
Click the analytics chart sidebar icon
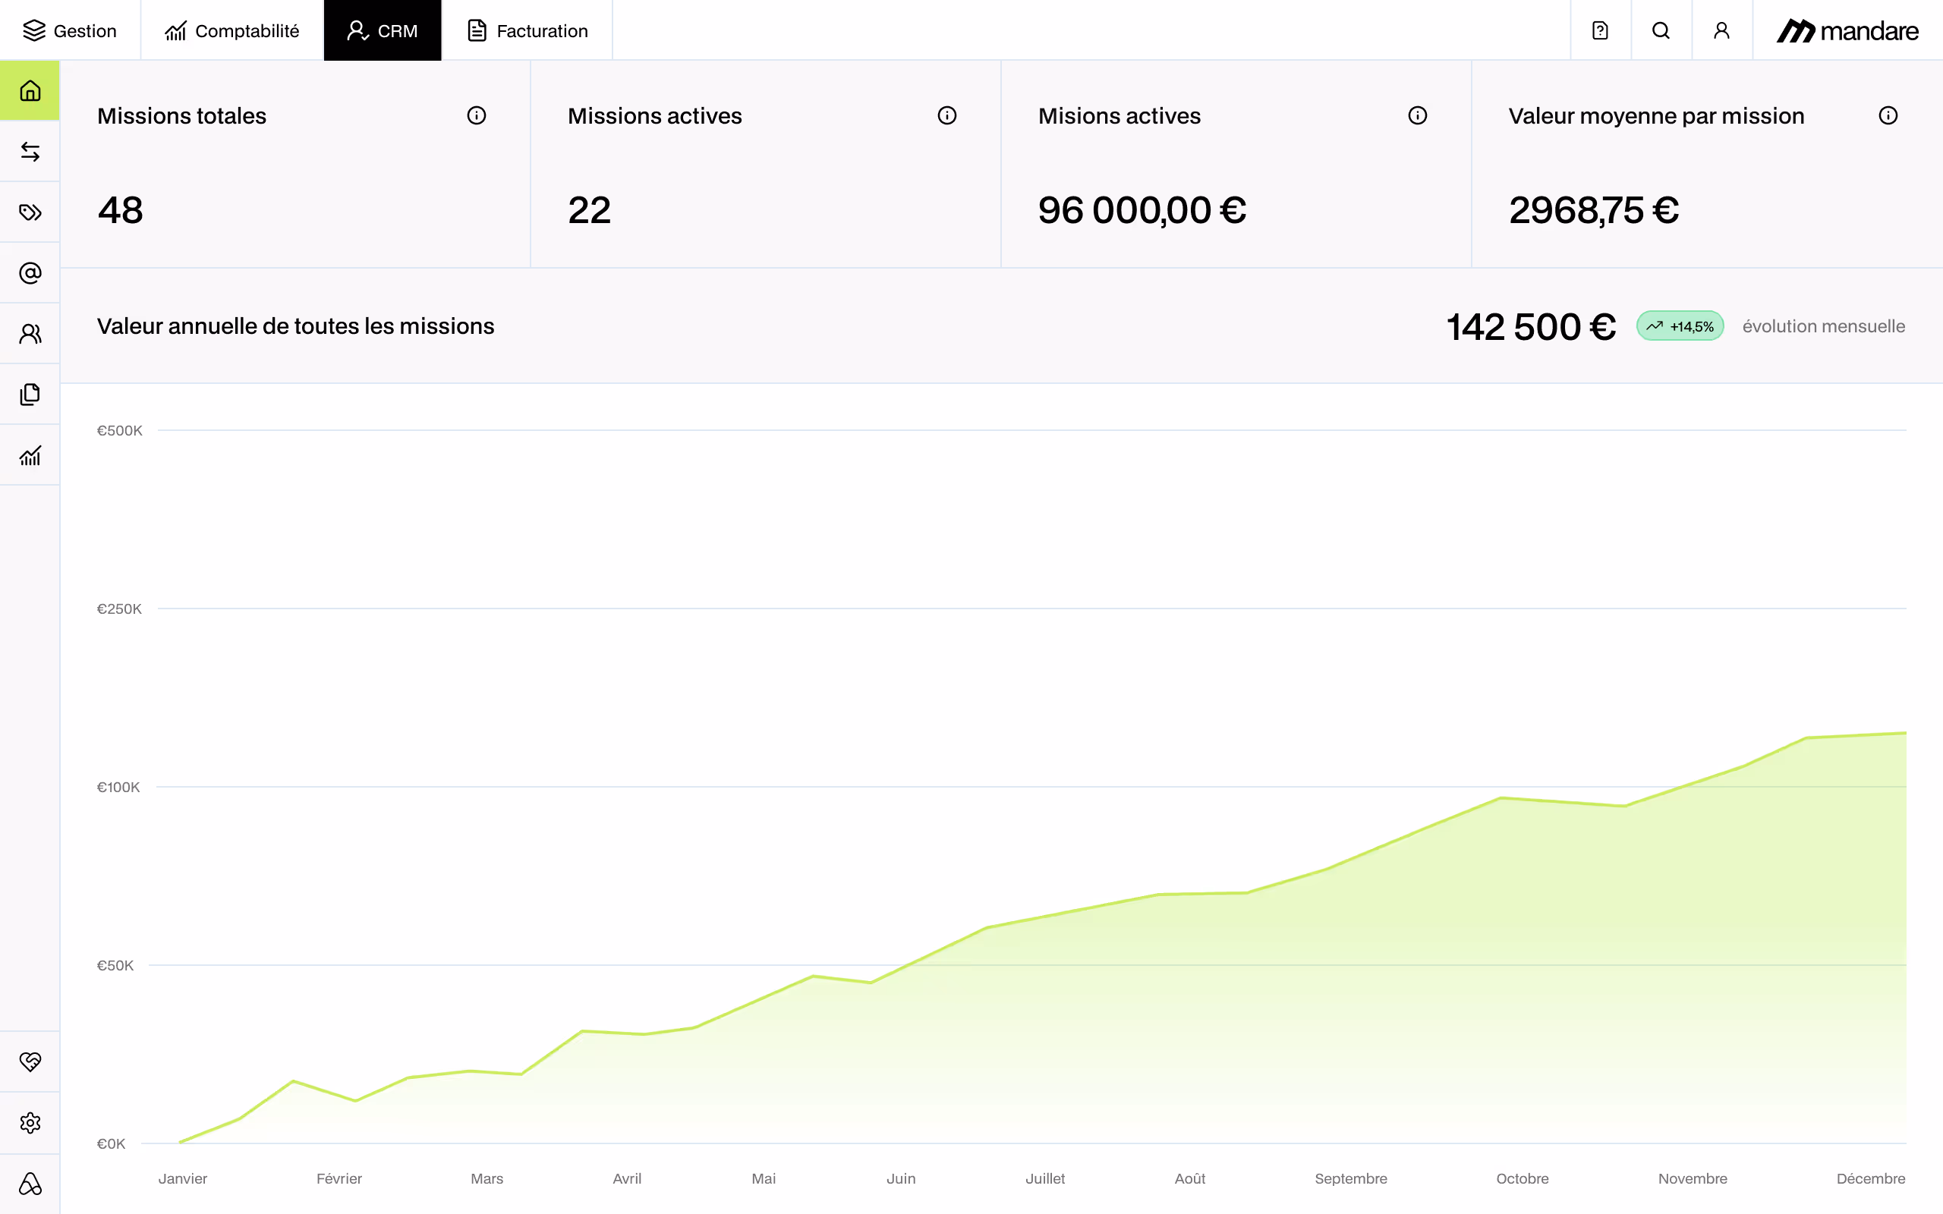tap(30, 455)
